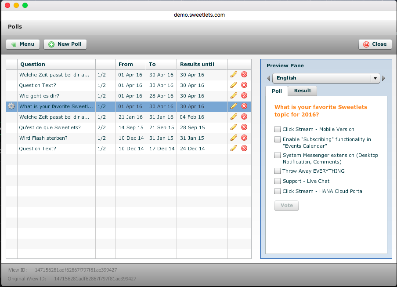Viewport: 397px width, 287px height.
Task: Click the poll question heading in preview
Action: 321,111
